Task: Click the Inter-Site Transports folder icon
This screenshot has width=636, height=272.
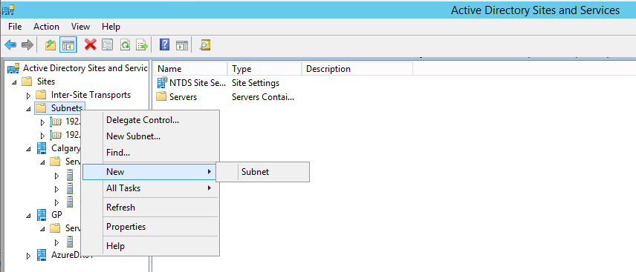Action: (x=41, y=95)
